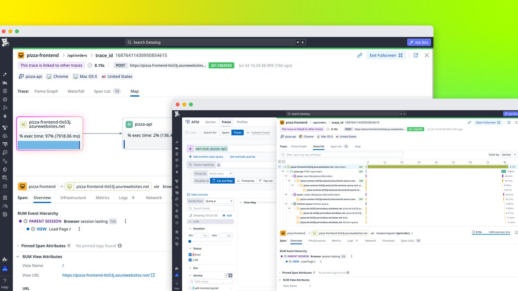Click the info icon after No pinned tags, back window
The width and height of the screenshot is (518, 291).
120,246
